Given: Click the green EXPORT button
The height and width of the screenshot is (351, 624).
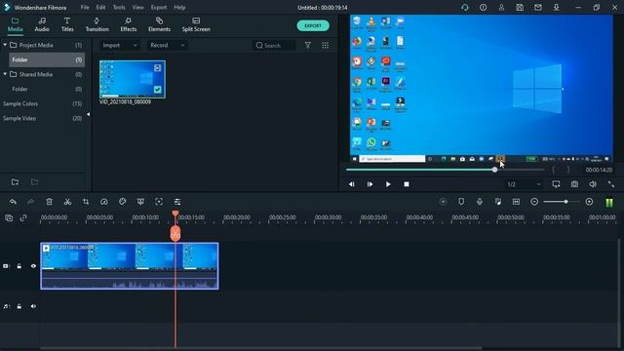Looking at the screenshot, I should click(x=313, y=26).
